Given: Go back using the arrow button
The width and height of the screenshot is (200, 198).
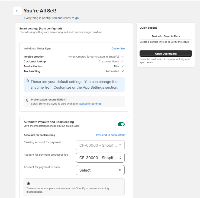Looking at the screenshot, I should [x=17, y=11].
